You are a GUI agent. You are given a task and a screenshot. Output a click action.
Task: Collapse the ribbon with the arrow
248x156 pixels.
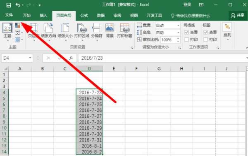[x=247, y=48]
